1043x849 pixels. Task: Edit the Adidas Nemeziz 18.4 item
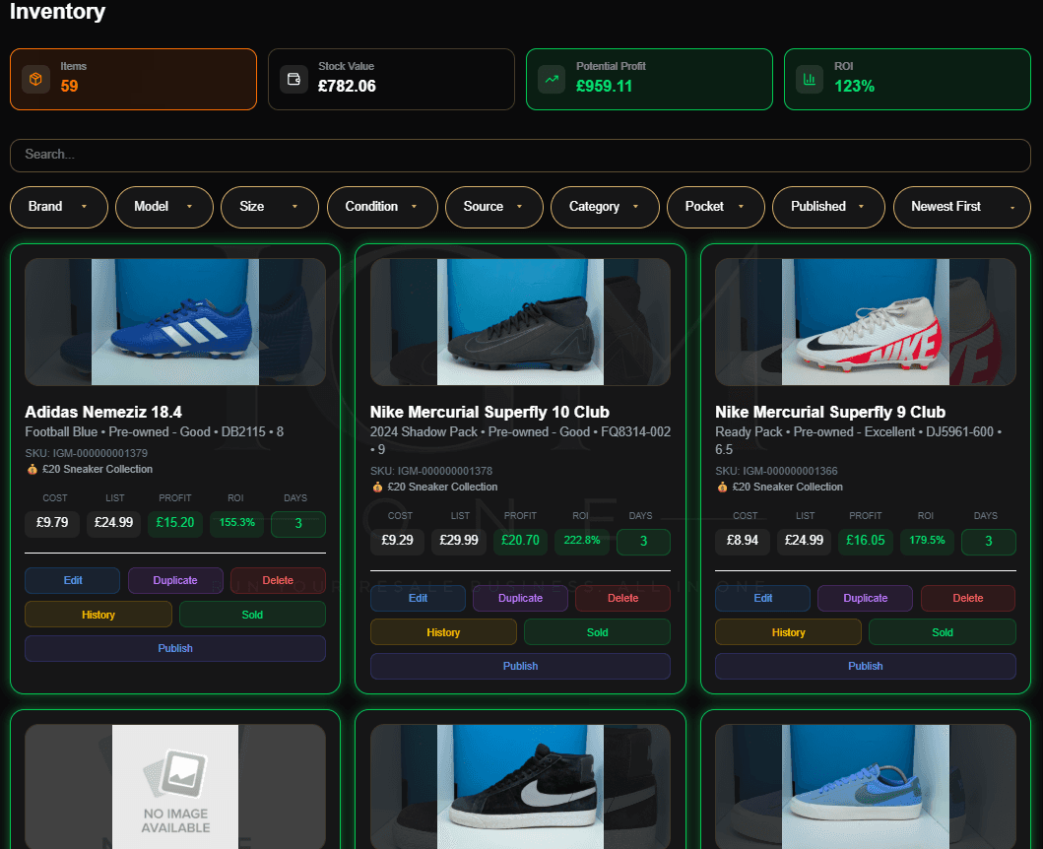(73, 580)
